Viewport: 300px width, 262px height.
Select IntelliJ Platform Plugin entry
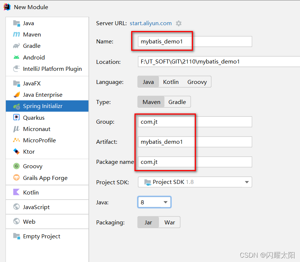(47, 69)
